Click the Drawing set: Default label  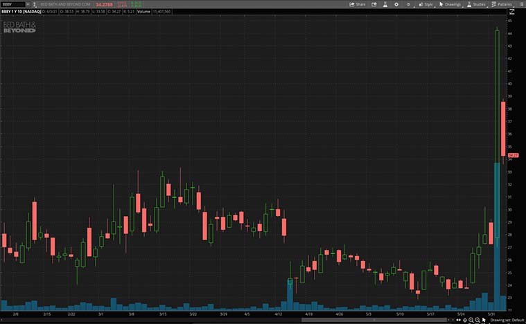[506, 320]
